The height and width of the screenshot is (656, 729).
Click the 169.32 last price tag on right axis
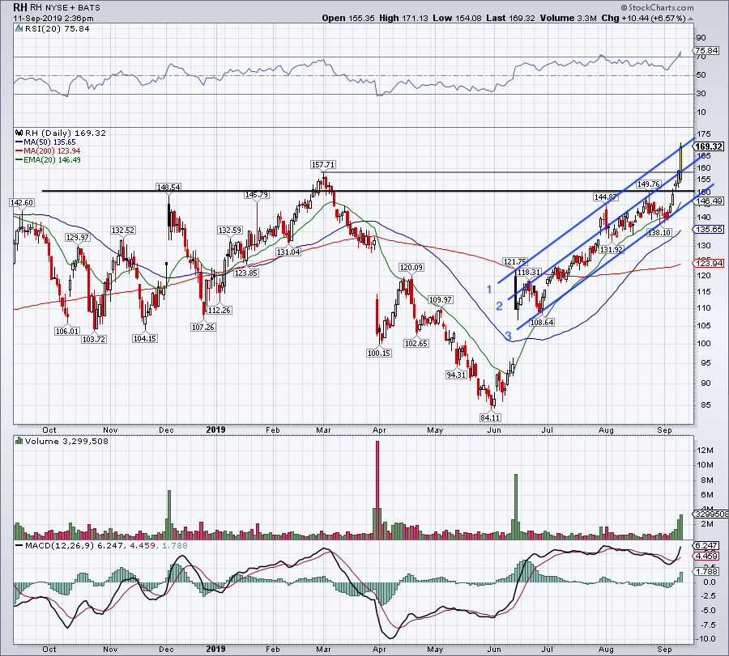709,146
